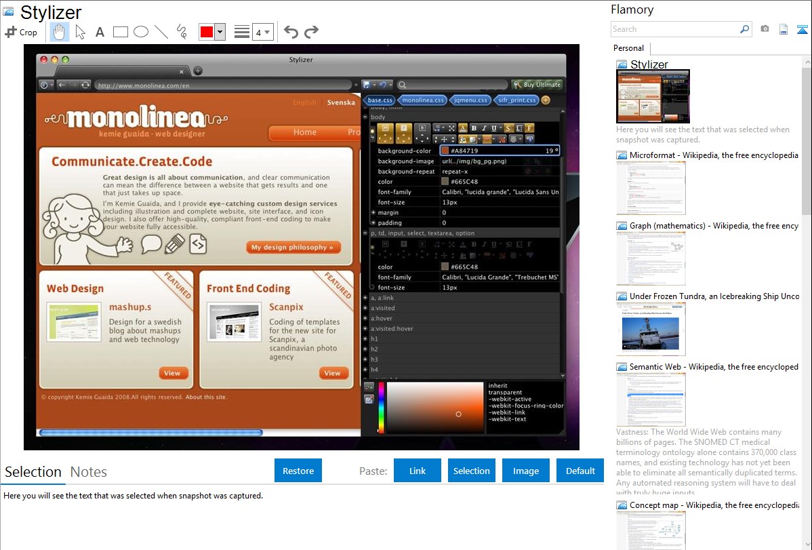
Task: Open the Semantic Web snapshot title
Action: tap(714, 366)
